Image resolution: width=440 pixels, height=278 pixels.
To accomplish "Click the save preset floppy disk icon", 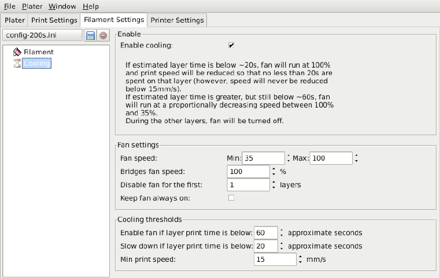I will [x=91, y=36].
